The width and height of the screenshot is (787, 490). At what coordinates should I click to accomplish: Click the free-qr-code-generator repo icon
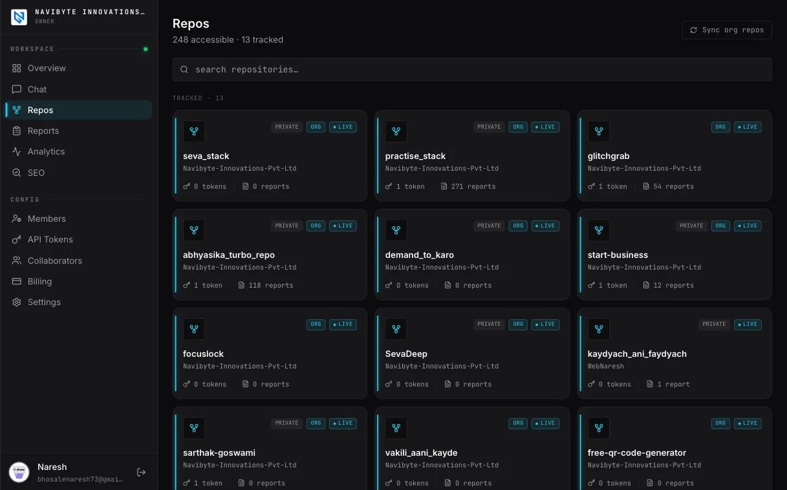tap(599, 428)
